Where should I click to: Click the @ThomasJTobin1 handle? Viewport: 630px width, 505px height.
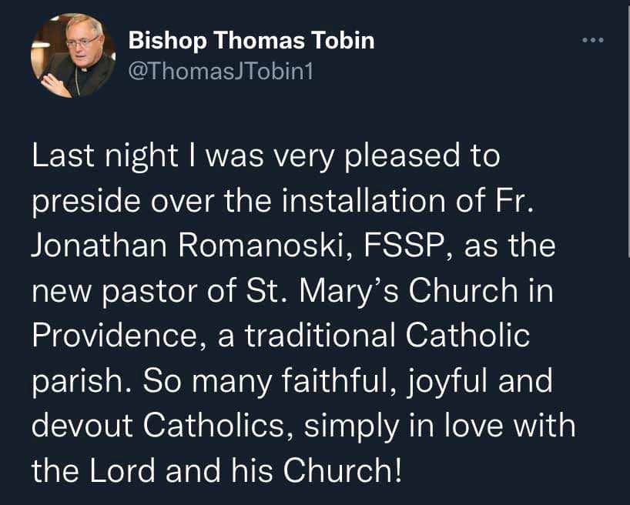pyautogui.click(x=220, y=72)
